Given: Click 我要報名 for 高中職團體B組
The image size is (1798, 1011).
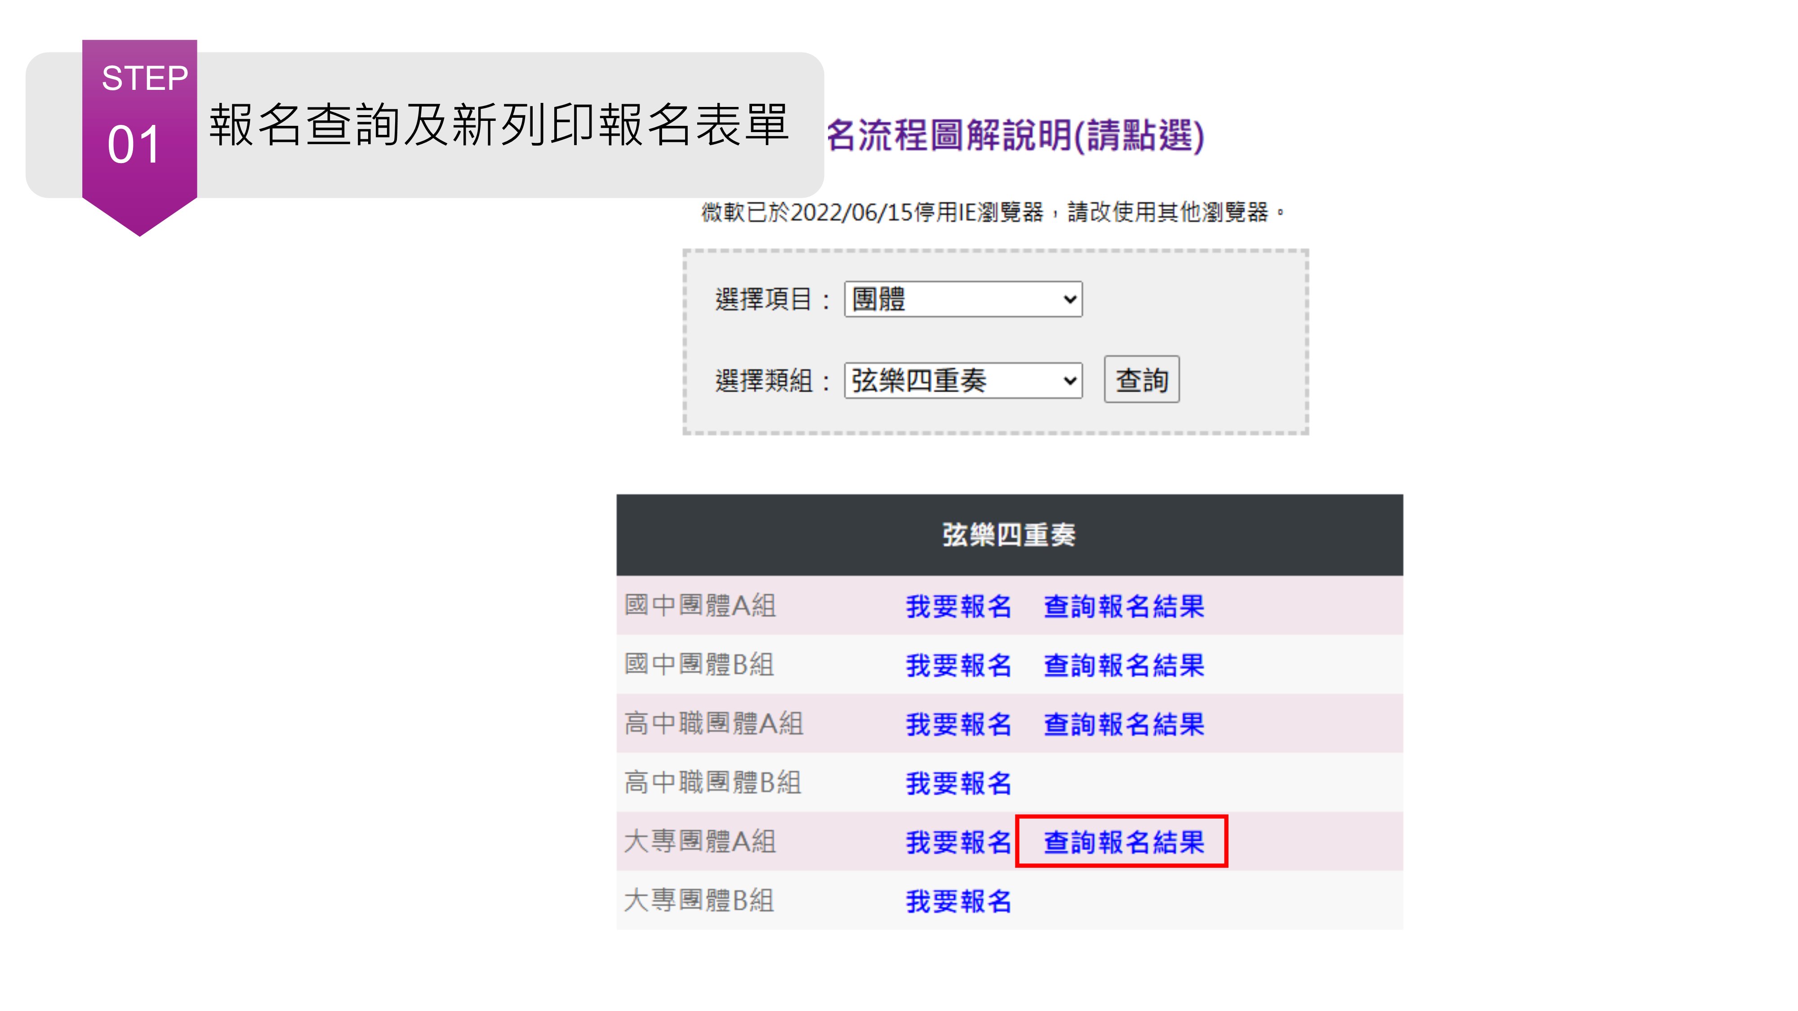Looking at the screenshot, I should pos(958,784).
